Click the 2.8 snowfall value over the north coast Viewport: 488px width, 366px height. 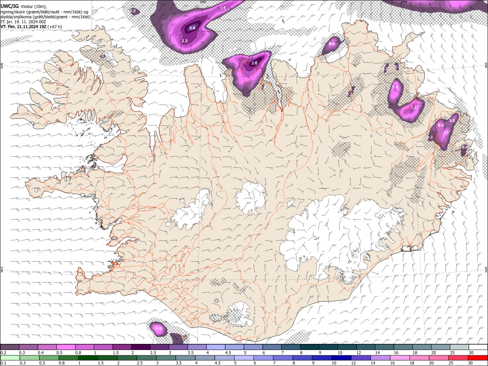pos(255,63)
